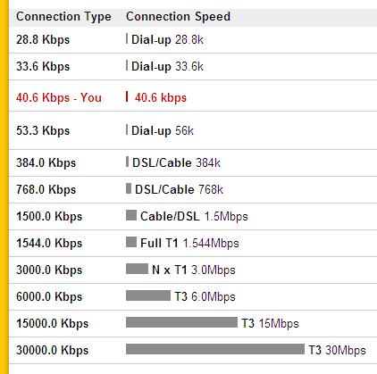Image resolution: width=377 pixels, height=374 pixels.
Task: Select the 33.6 Kbps row label
Action: [x=43, y=67]
